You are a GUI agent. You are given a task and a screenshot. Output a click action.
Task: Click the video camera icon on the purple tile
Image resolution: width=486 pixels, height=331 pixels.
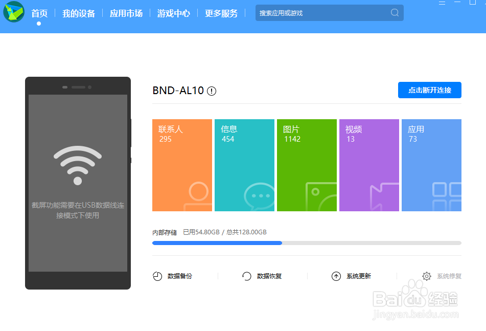click(384, 197)
